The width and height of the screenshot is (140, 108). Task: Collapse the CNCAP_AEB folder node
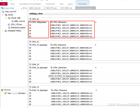pos(6,18)
